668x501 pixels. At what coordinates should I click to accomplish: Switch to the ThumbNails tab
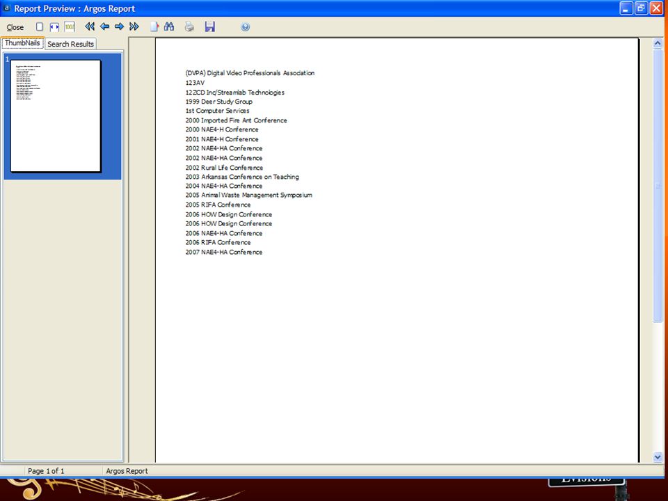pos(22,43)
